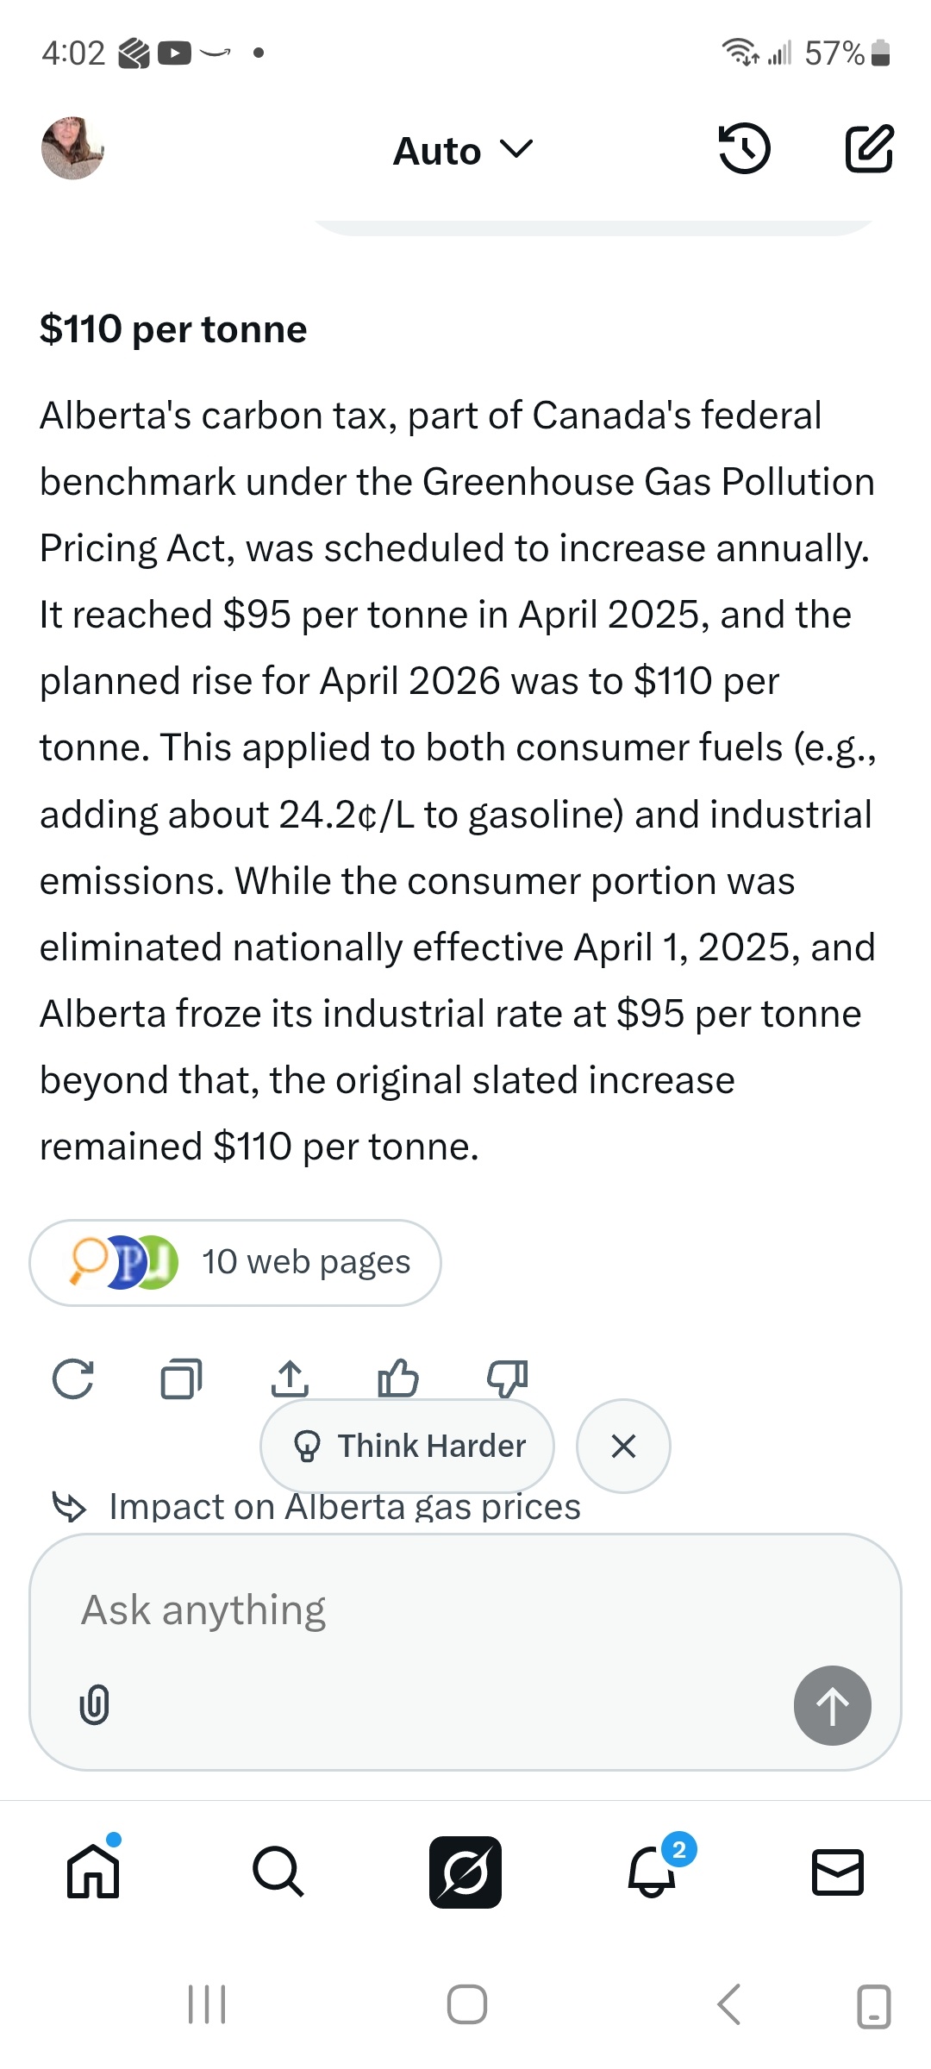Open the 10 web pages sources
931x2069 pixels.
coord(235,1262)
